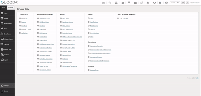Open the Assessment Types link

pos(45,18)
